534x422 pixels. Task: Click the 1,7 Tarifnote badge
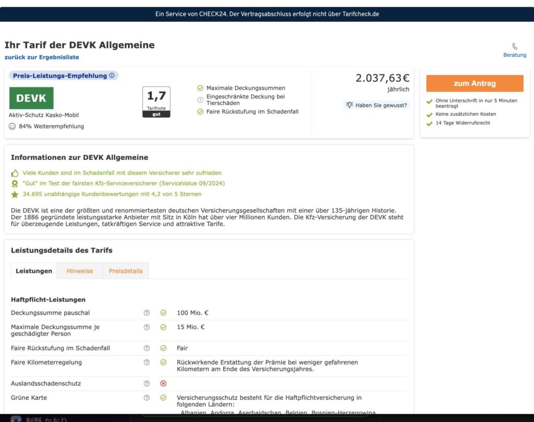pos(156,102)
